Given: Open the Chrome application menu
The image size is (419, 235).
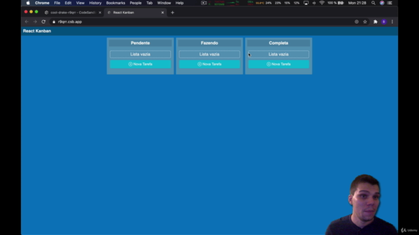Looking at the screenshot, I should (x=42, y=3).
